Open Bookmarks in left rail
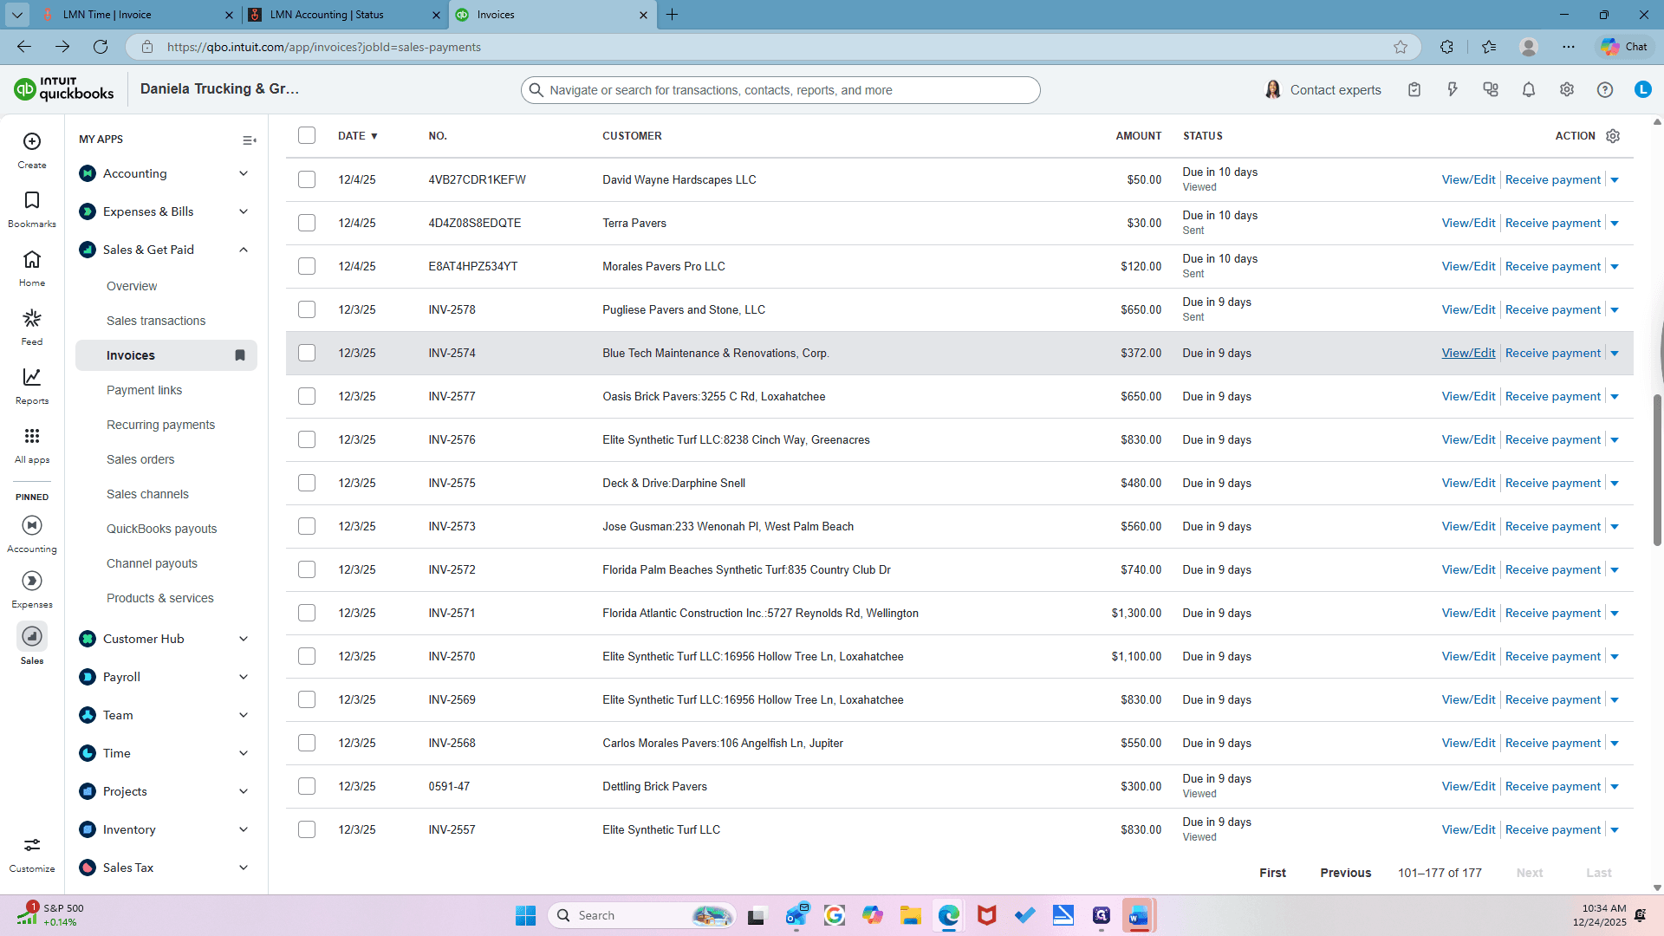The width and height of the screenshot is (1664, 936). click(x=32, y=200)
